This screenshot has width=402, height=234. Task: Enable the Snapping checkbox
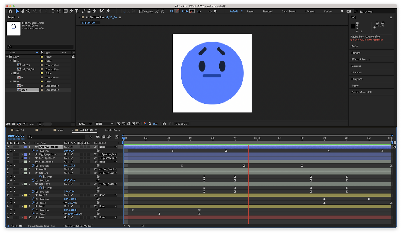coord(141,11)
